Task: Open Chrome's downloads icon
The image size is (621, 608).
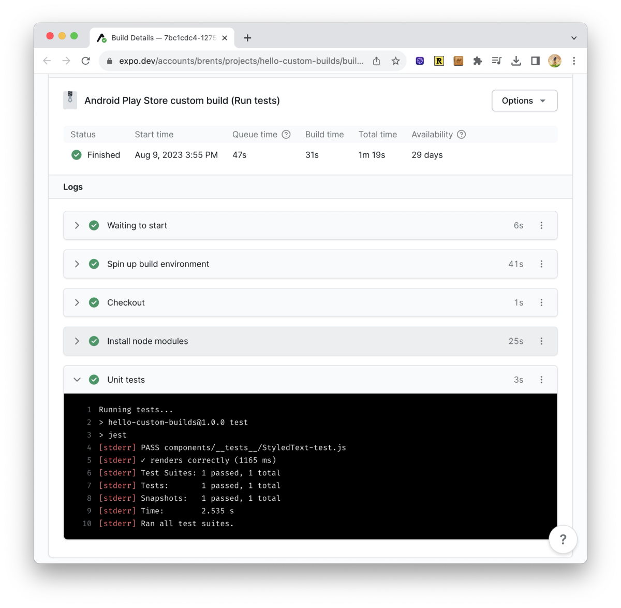Action: coord(516,61)
